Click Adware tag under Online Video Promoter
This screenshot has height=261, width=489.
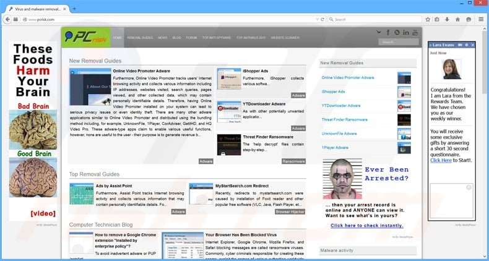coord(206,161)
